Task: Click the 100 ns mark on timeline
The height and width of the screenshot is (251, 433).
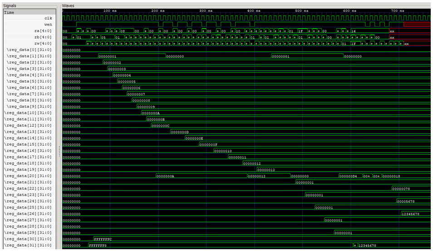Action: [110, 10]
